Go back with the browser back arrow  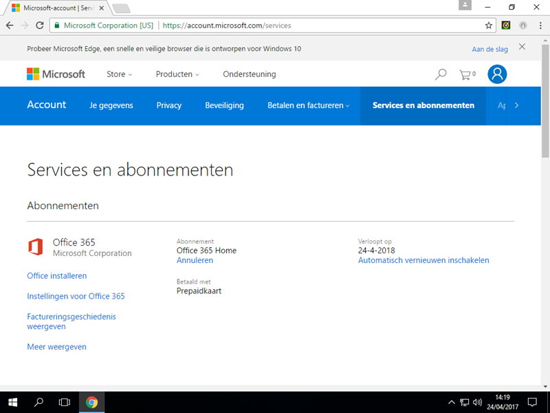pyautogui.click(x=10, y=25)
